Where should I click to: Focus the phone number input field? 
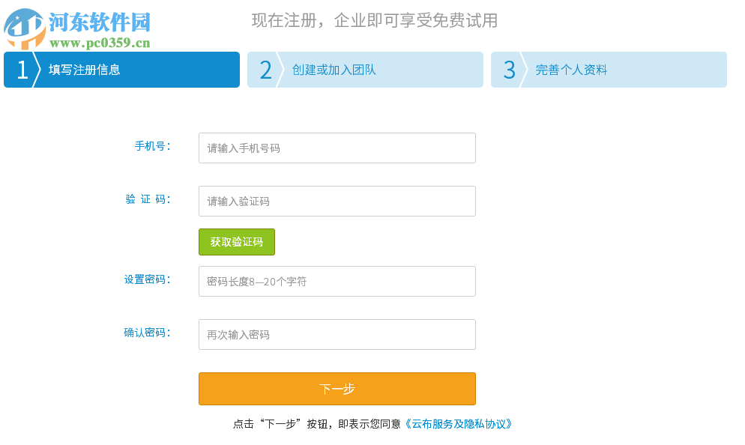tap(337, 148)
